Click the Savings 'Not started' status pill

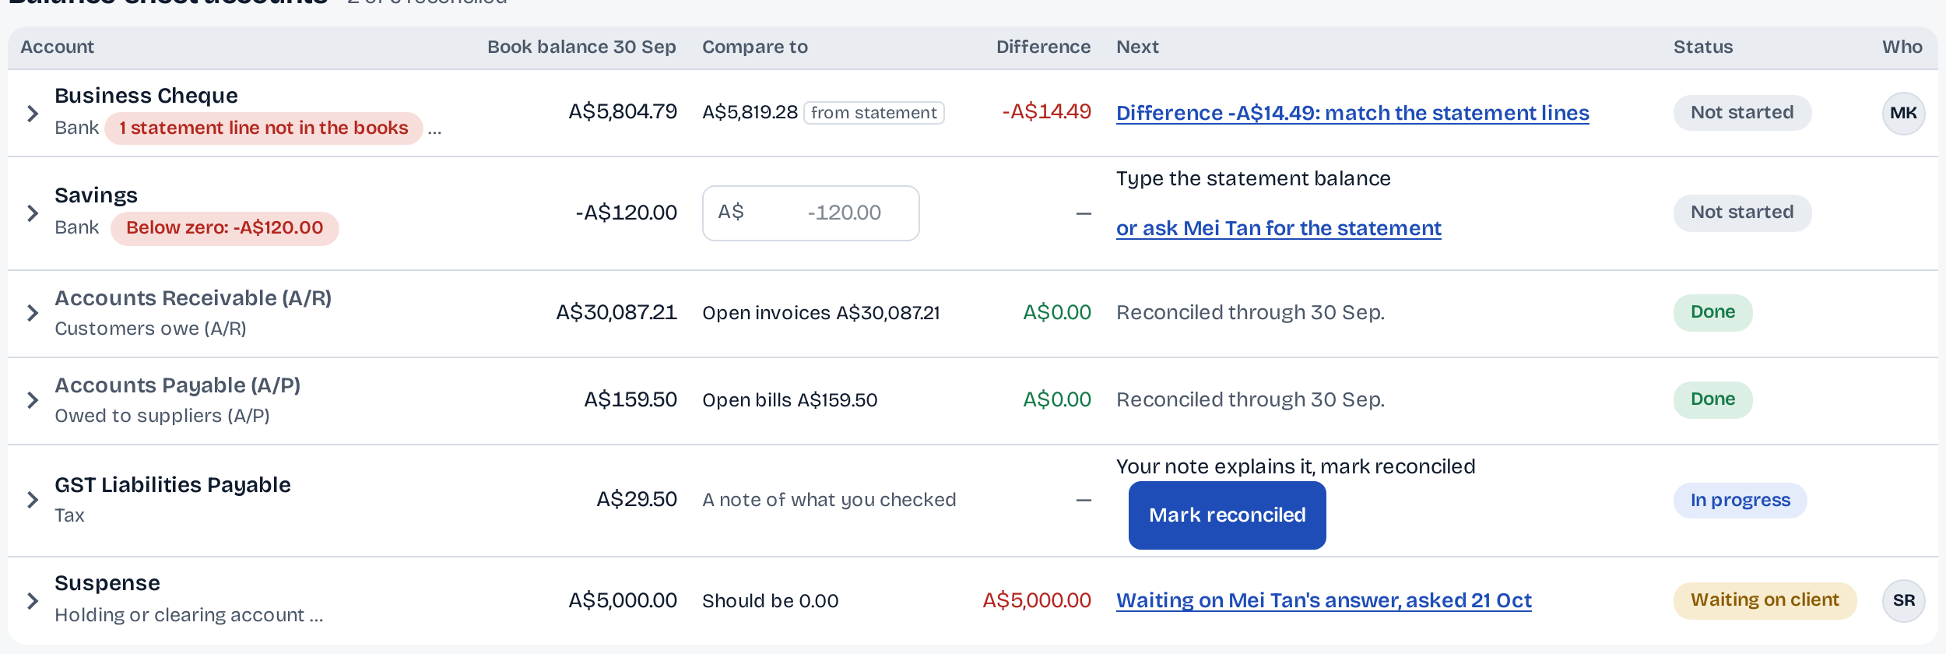pos(1743,213)
